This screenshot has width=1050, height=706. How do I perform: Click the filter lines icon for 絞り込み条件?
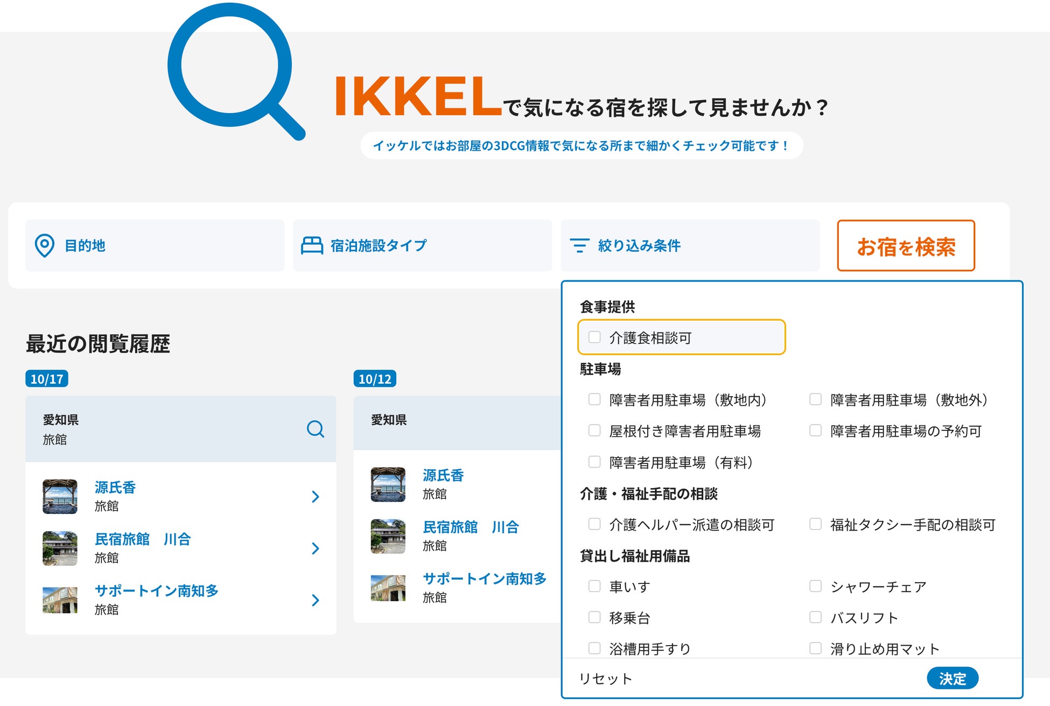tap(579, 245)
